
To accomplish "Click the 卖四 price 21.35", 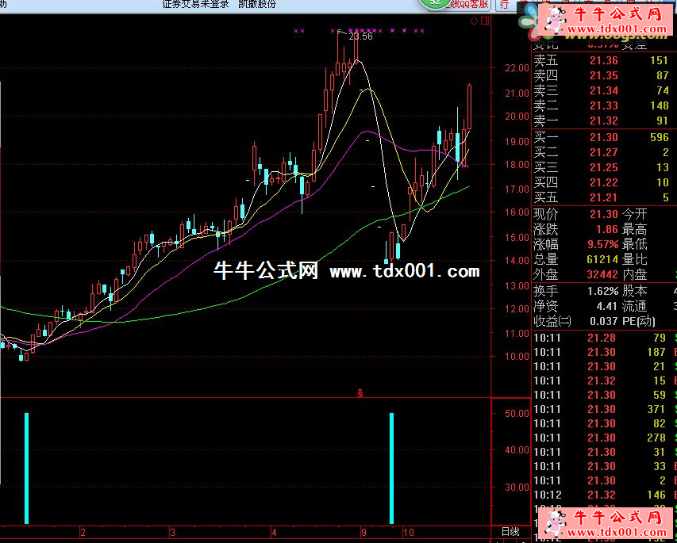I will (604, 75).
